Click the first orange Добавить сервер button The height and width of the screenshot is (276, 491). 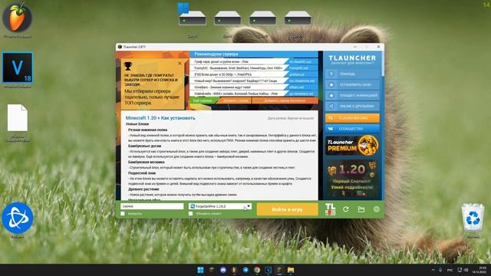point(236,100)
